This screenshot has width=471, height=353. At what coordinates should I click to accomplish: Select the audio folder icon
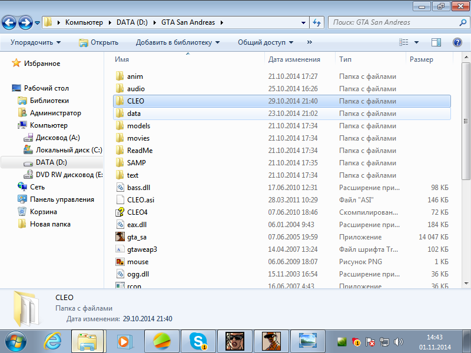pyautogui.click(x=120, y=88)
